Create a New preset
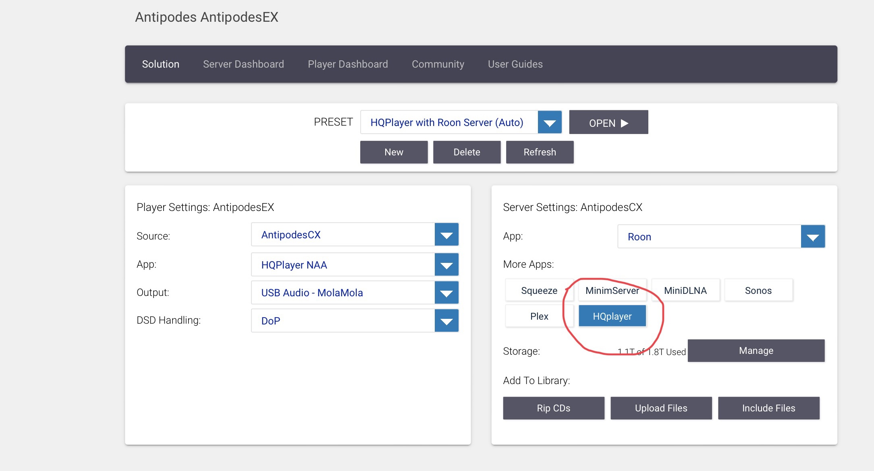This screenshot has width=874, height=471. (394, 152)
